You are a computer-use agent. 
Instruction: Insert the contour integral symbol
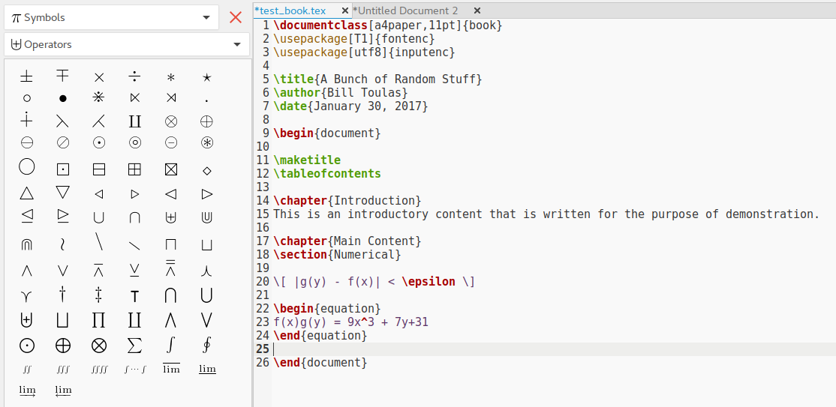(207, 345)
